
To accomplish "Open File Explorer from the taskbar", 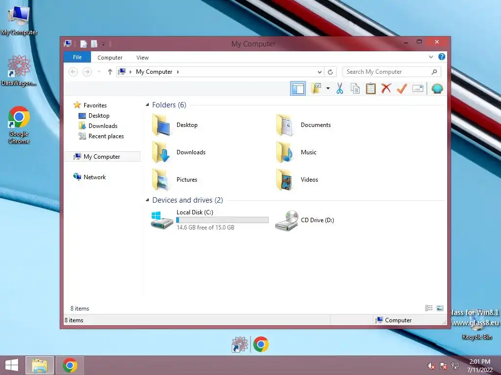I will click(x=40, y=365).
